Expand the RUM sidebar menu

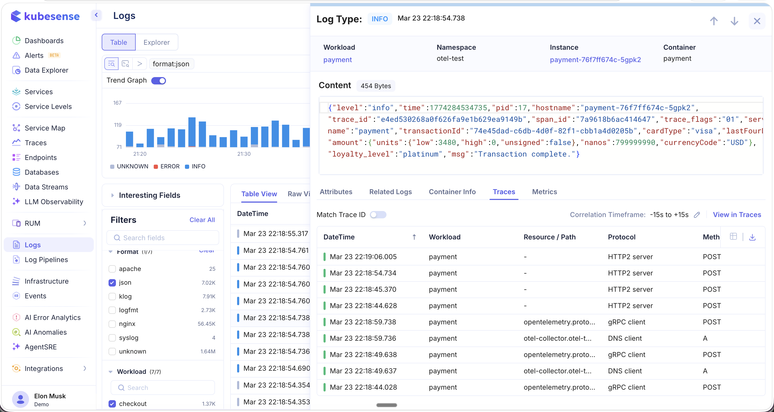(84, 223)
